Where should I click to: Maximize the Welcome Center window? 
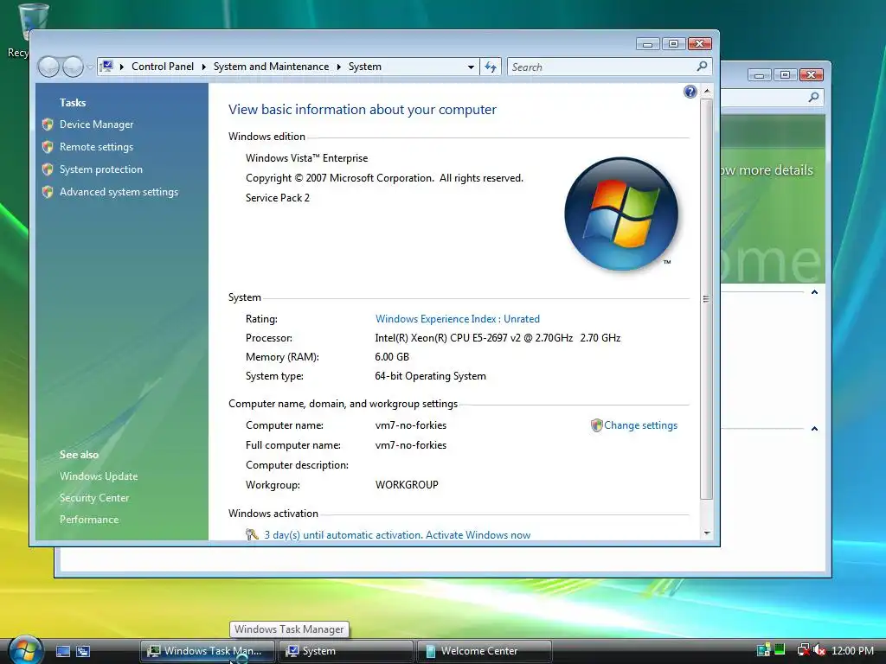[x=785, y=75]
